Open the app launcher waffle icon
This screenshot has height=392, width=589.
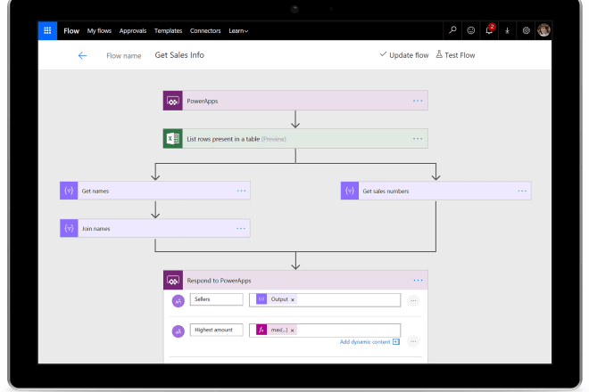[x=47, y=30]
